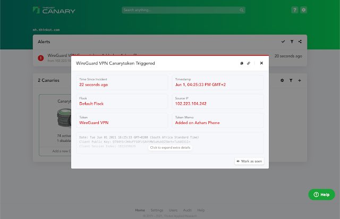Screen dimensions: 340x219
Task: Focus the Search anything field
Action: [x=183, y=10]
